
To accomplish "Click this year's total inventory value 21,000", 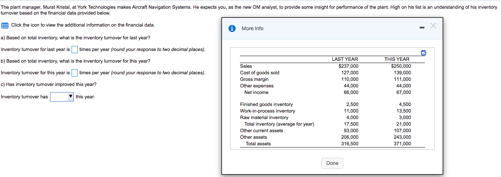I will pos(405,124).
